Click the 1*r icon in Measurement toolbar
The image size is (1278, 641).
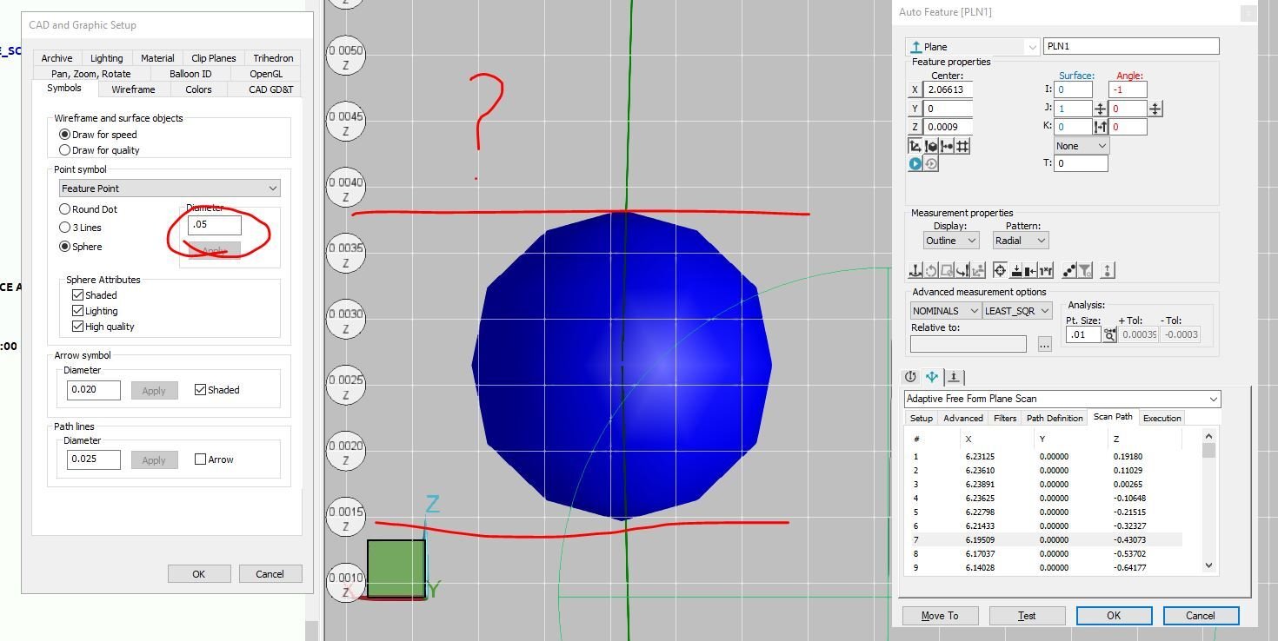(1046, 271)
